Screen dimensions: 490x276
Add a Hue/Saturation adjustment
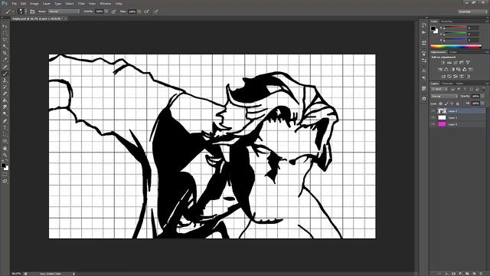click(x=440, y=70)
